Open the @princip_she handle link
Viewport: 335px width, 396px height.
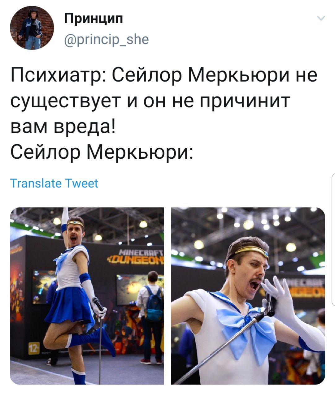[x=107, y=39]
